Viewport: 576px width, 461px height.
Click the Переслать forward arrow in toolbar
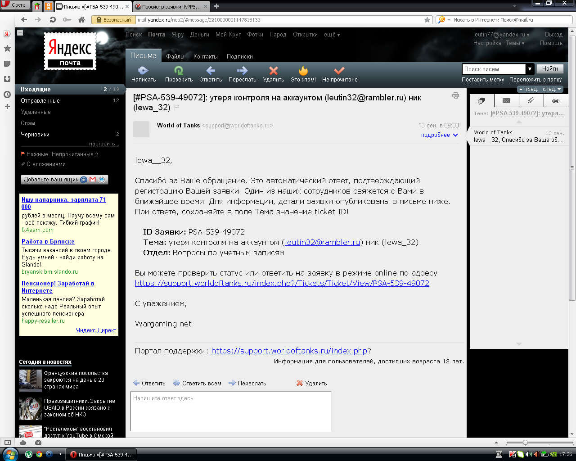(242, 71)
